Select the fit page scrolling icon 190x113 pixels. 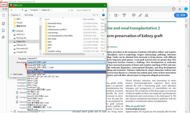pyautogui.click(x=116, y=15)
